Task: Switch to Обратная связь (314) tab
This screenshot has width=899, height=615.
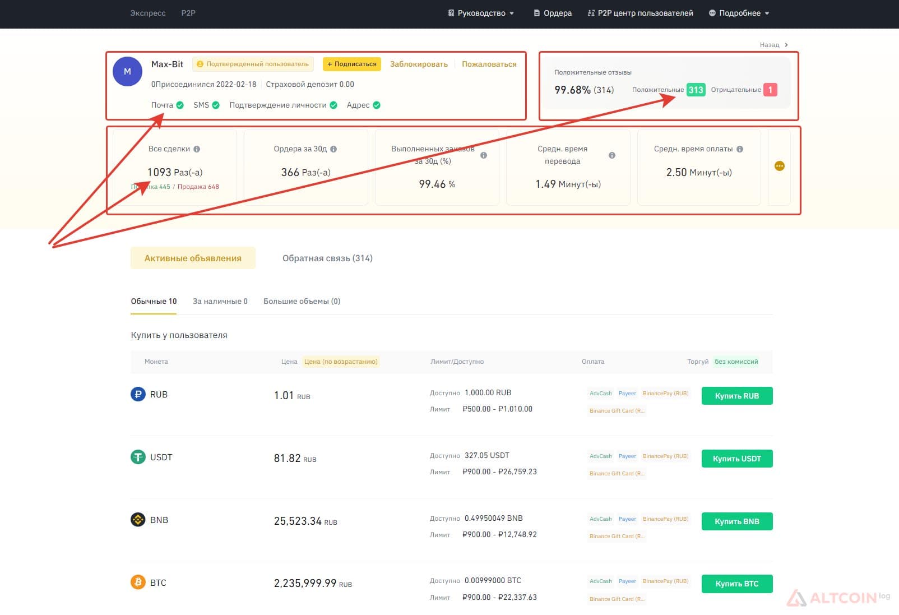Action: pos(327,258)
